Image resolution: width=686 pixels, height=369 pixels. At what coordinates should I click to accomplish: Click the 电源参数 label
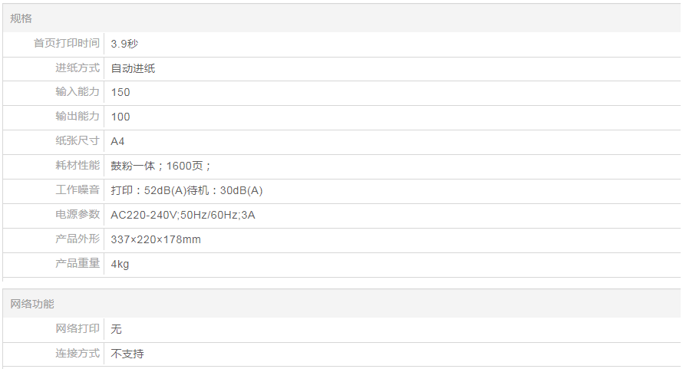pyautogui.click(x=78, y=215)
